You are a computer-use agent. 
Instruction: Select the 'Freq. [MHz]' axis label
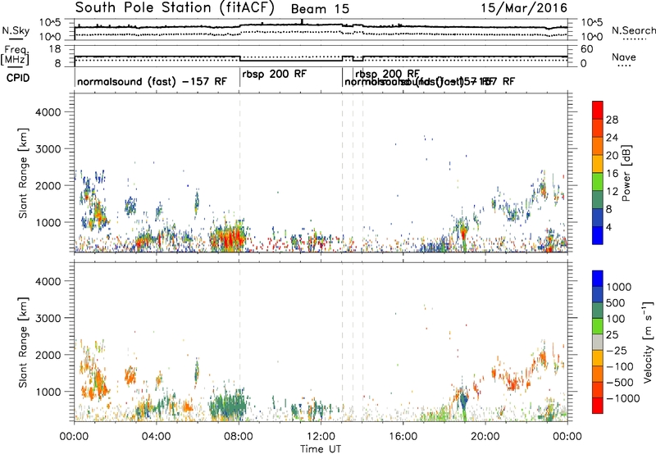coord(16,56)
